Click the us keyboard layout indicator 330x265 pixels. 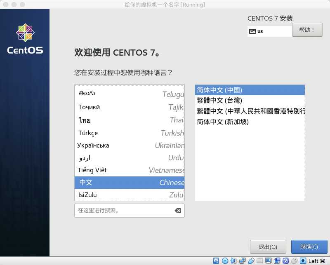click(270, 31)
